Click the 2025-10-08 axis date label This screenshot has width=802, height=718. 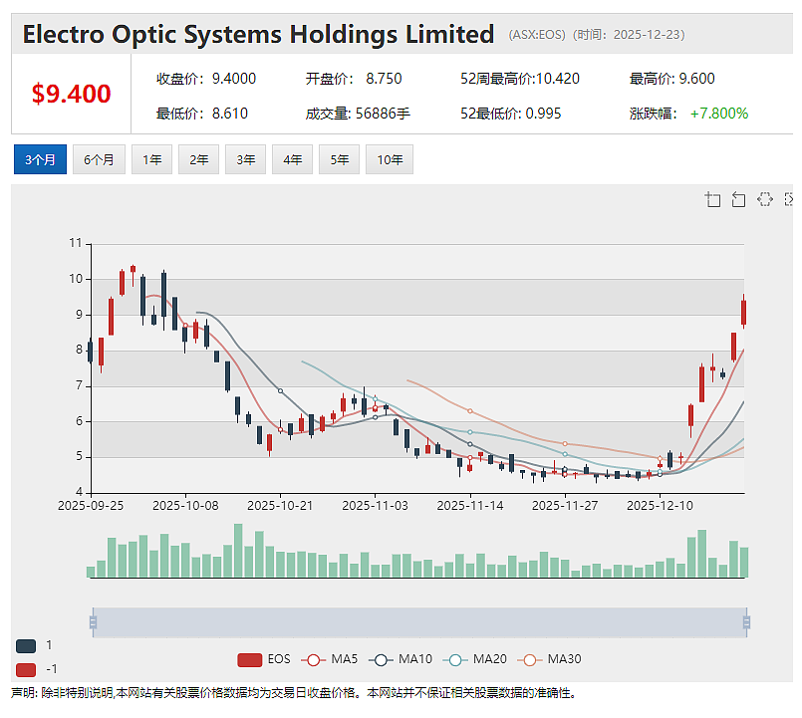tap(185, 505)
